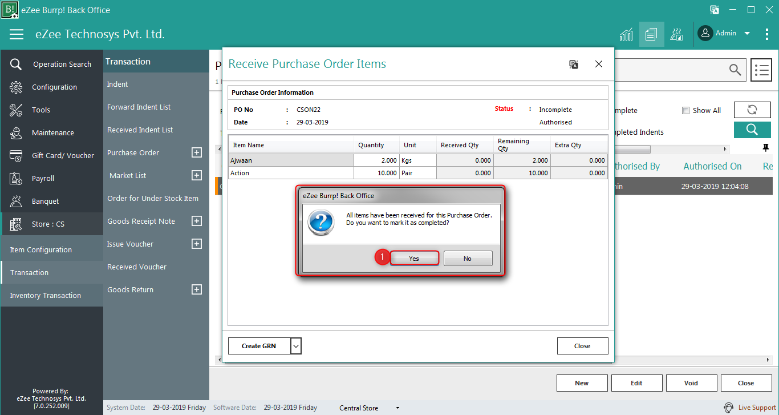This screenshot has width=779, height=415.
Task: Select the Action item row
Action: click(417, 173)
